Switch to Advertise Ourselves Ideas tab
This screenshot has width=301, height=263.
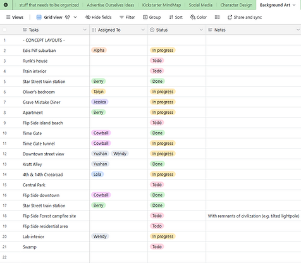point(111,5)
